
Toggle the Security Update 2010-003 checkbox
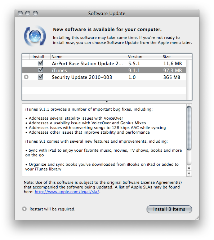tap(40, 77)
